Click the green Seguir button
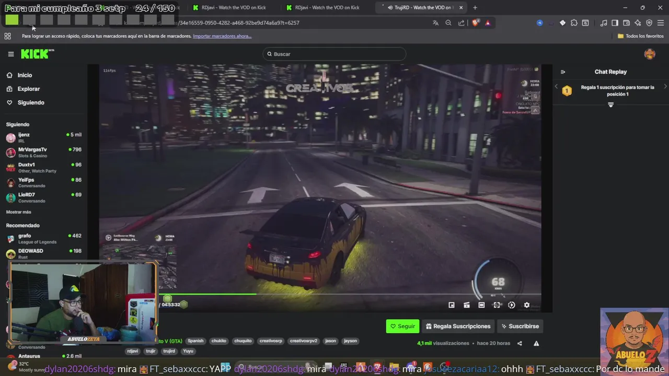This screenshot has width=669, height=376. (402, 326)
